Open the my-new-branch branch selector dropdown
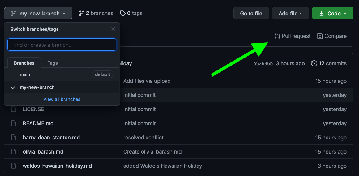 (x=38, y=14)
